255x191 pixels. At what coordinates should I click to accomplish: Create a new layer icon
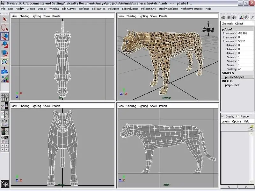coord(251,127)
